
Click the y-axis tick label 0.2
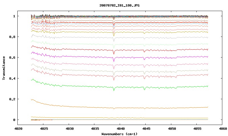tap(12, 99)
